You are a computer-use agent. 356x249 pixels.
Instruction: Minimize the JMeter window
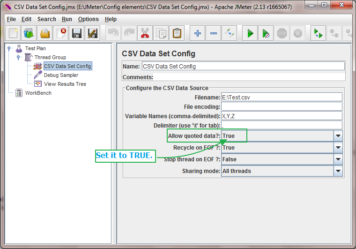pyautogui.click(x=311, y=5)
